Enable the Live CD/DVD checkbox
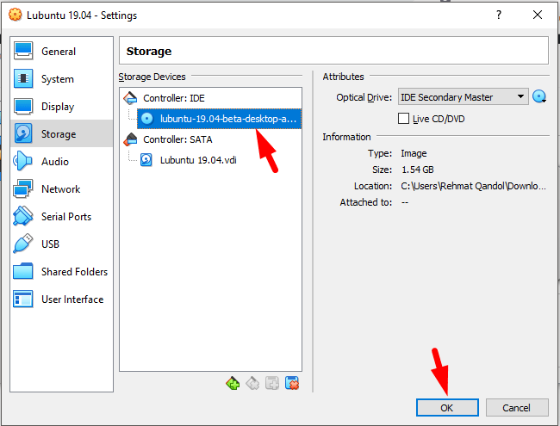560x426 pixels. [404, 119]
